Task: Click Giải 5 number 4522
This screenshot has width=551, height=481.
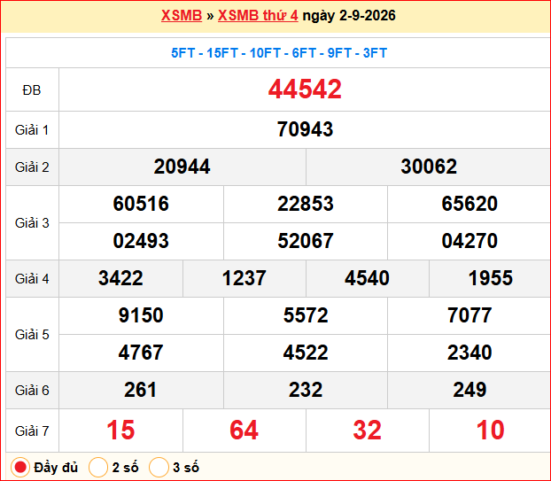Action: [x=306, y=353]
